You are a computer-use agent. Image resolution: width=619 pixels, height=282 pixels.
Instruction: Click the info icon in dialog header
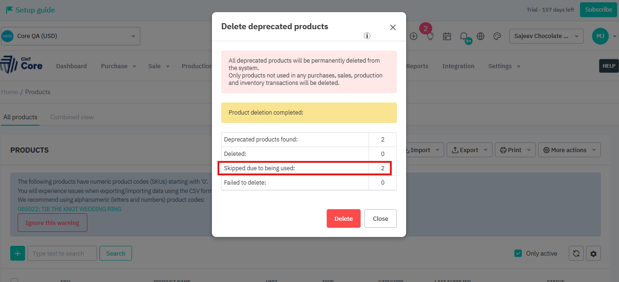[367, 36]
